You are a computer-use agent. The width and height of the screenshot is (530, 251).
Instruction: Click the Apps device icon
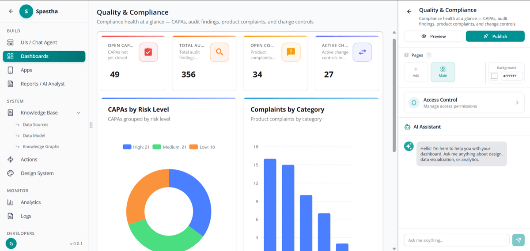[x=11, y=70]
